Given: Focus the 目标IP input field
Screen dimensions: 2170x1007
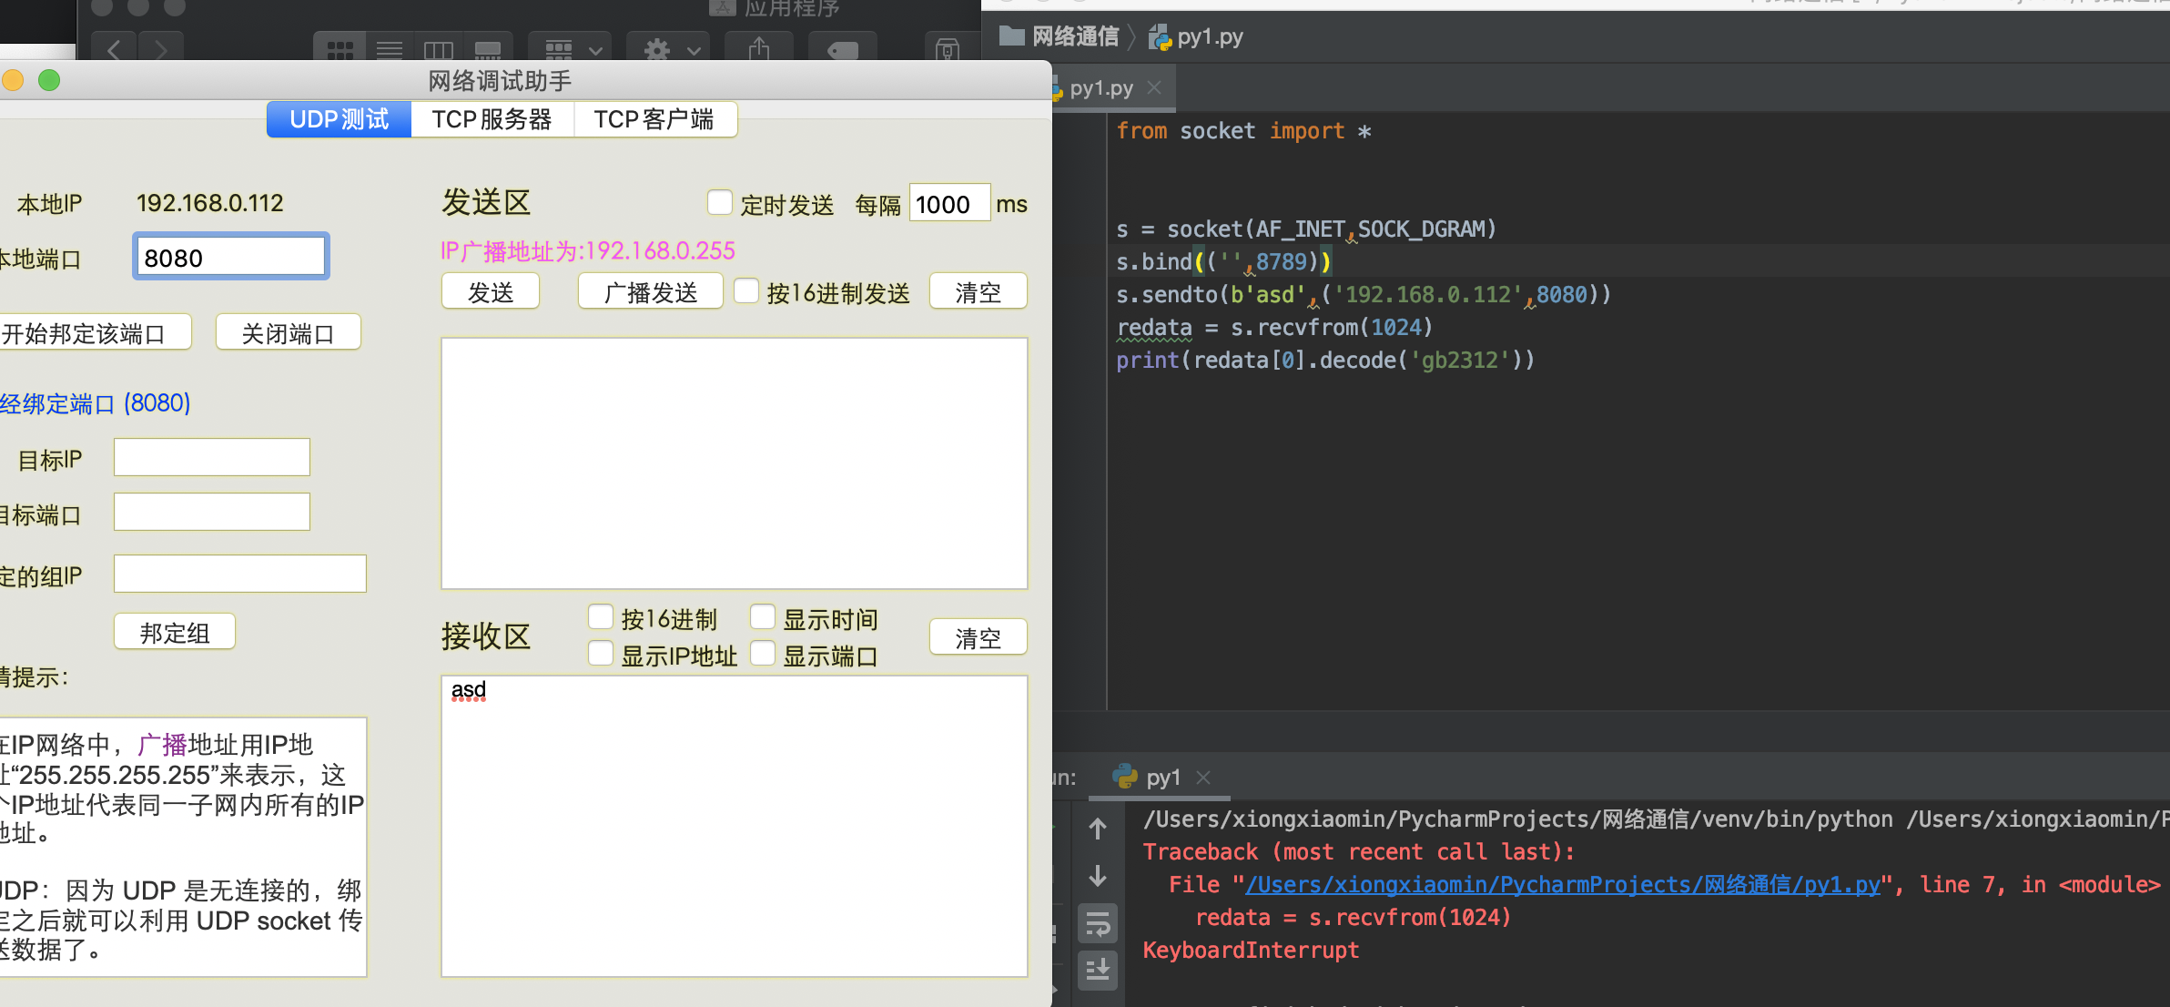Looking at the screenshot, I should pos(212,457).
